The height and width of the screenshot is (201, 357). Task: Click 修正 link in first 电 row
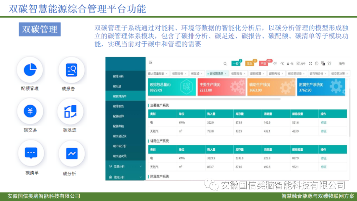pos(324,123)
